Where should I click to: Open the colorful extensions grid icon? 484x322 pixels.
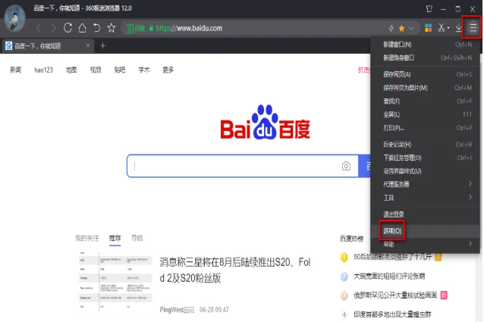[x=428, y=28]
